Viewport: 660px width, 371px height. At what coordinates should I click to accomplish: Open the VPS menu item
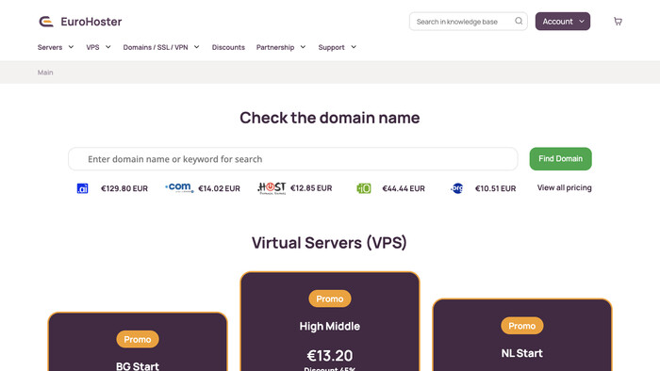pos(92,47)
